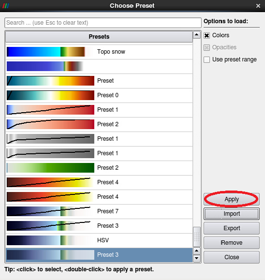
Task: Select the HSV preset
Action: coord(99,240)
